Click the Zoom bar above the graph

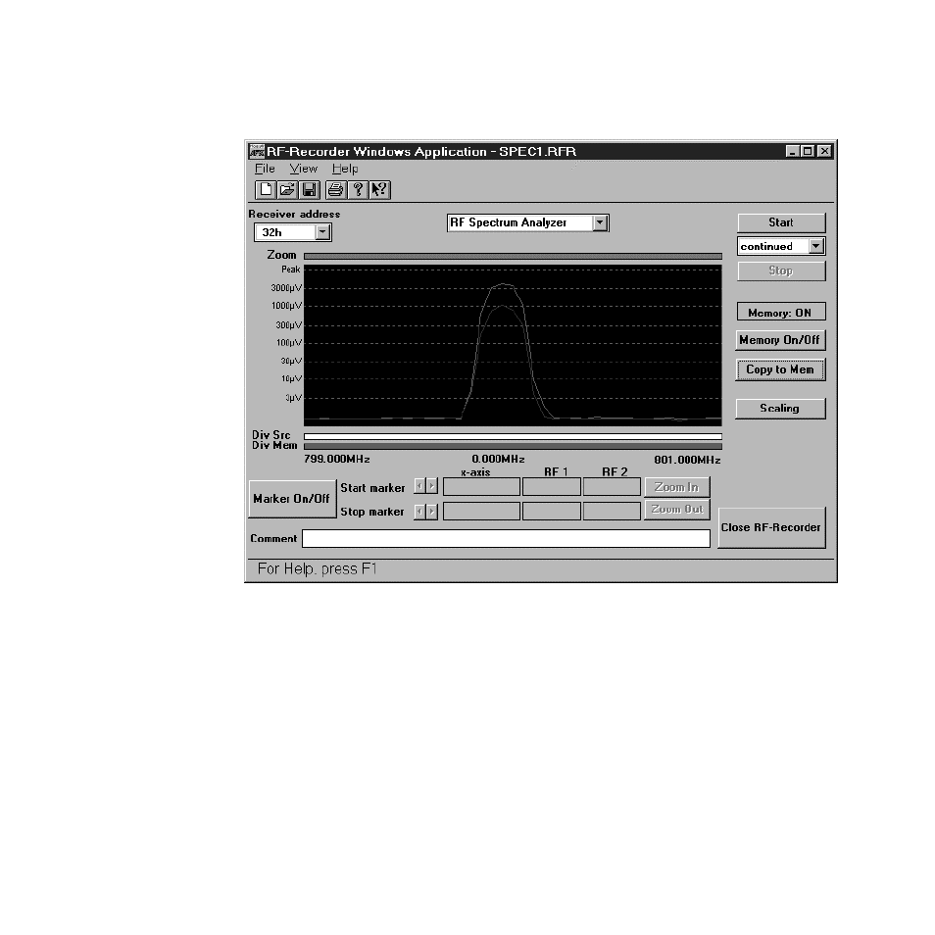click(513, 257)
